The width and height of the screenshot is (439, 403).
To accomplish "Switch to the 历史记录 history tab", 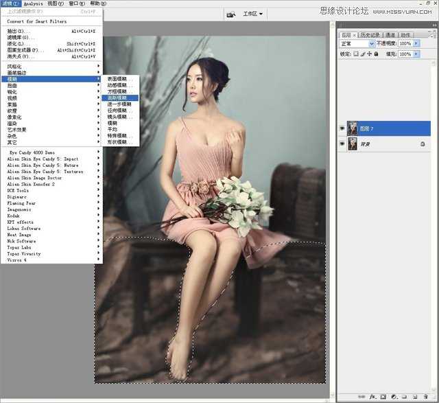I will (x=370, y=34).
